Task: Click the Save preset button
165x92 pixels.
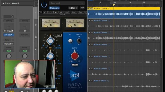Action: coord(81,12)
